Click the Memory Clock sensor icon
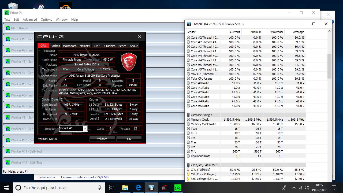 click(188, 120)
